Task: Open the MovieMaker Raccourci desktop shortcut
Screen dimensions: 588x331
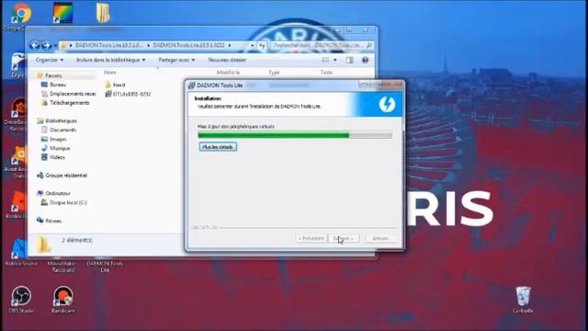Action: coord(63,266)
